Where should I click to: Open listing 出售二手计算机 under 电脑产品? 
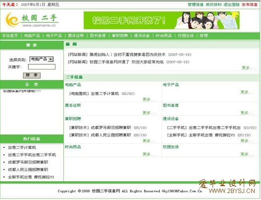[x=105, y=94]
